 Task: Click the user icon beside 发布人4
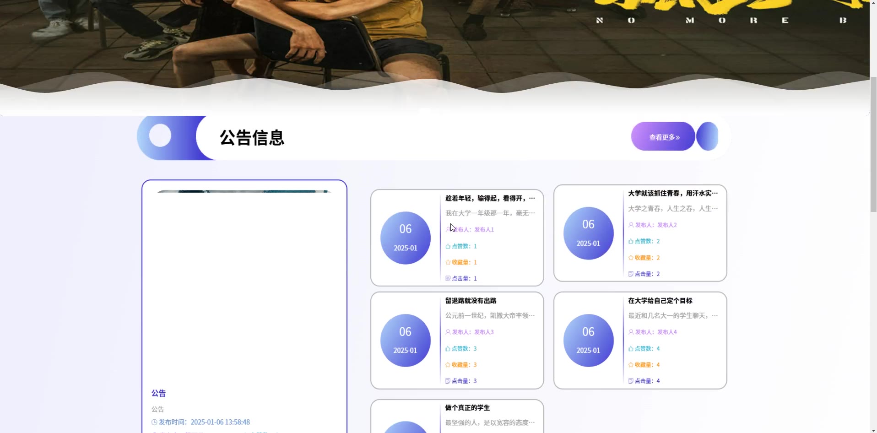[631, 332]
